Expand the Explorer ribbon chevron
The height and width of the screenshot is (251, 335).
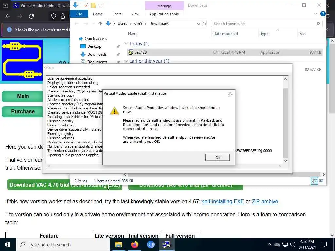point(316,14)
